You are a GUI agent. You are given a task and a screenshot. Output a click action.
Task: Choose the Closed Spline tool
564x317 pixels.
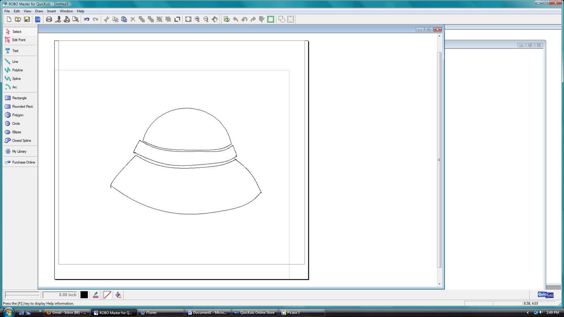click(21, 141)
